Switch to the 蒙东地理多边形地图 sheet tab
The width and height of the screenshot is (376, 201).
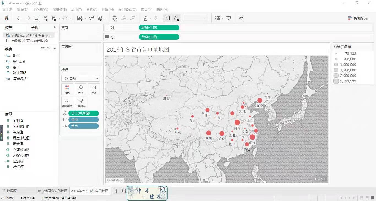[x=53, y=191]
